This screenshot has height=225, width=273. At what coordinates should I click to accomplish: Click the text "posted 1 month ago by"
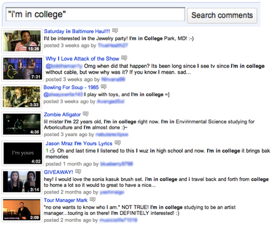click(72, 164)
